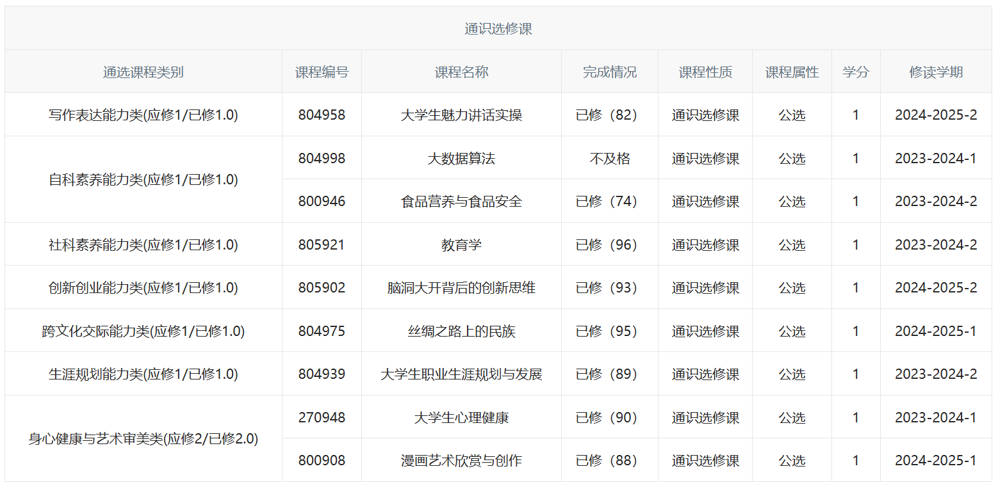Click the 完成情况 column header
Viewport: 998px width, 487px height.
point(609,72)
